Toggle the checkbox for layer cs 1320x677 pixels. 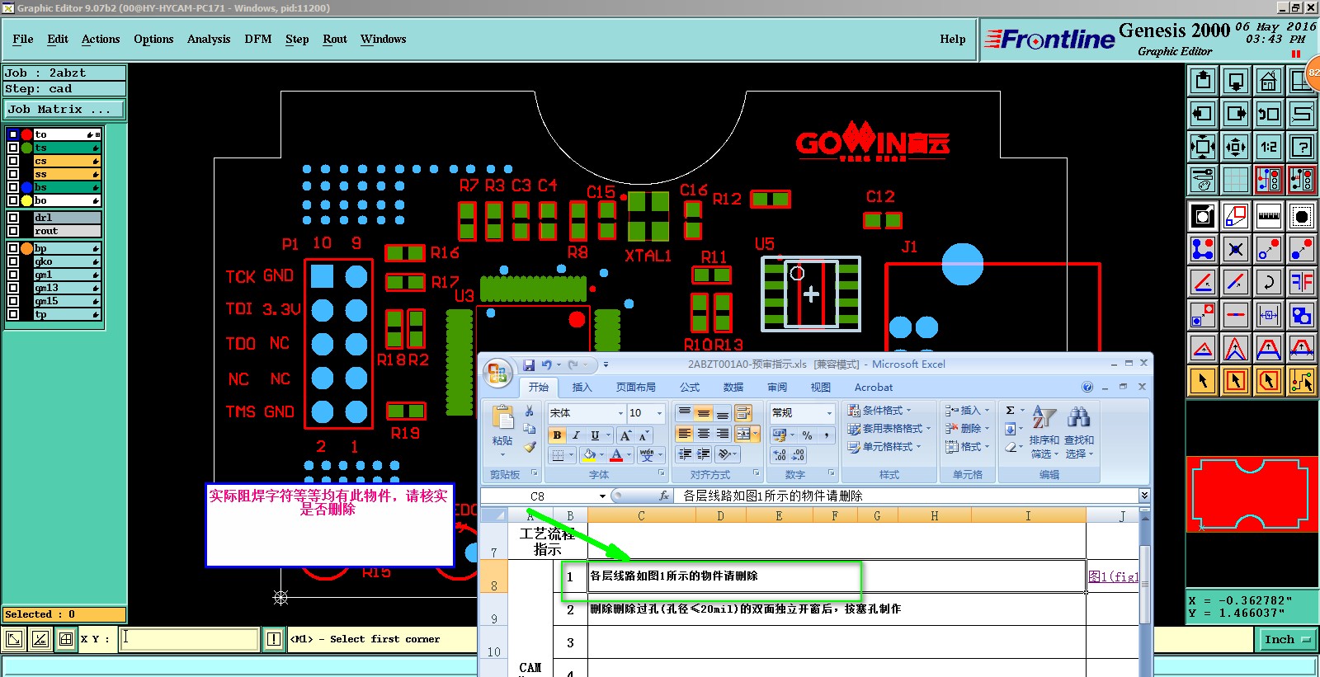click(13, 161)
